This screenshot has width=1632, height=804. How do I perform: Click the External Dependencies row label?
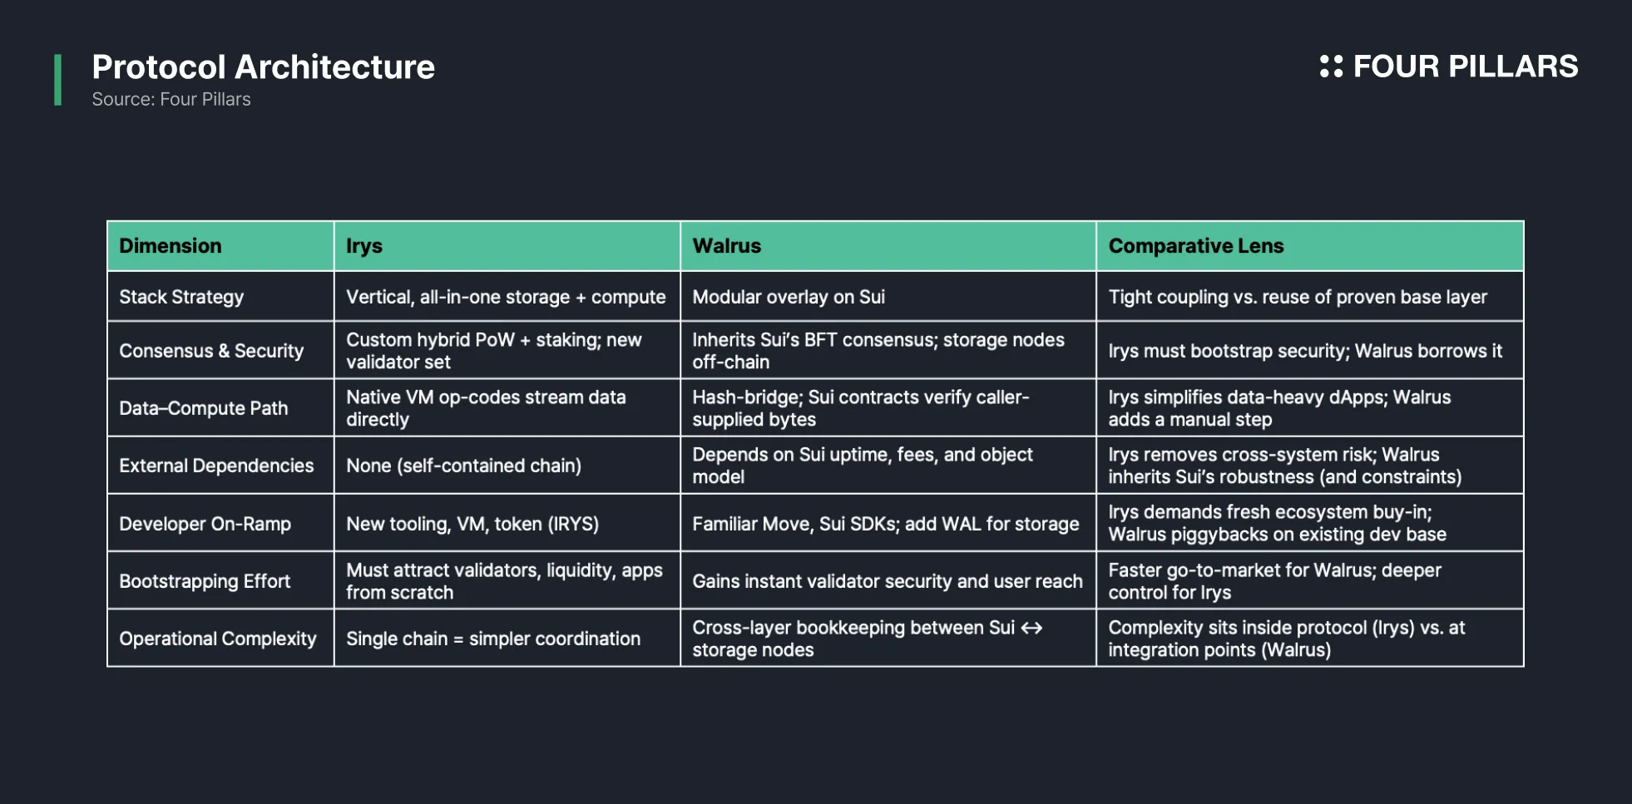216,466
